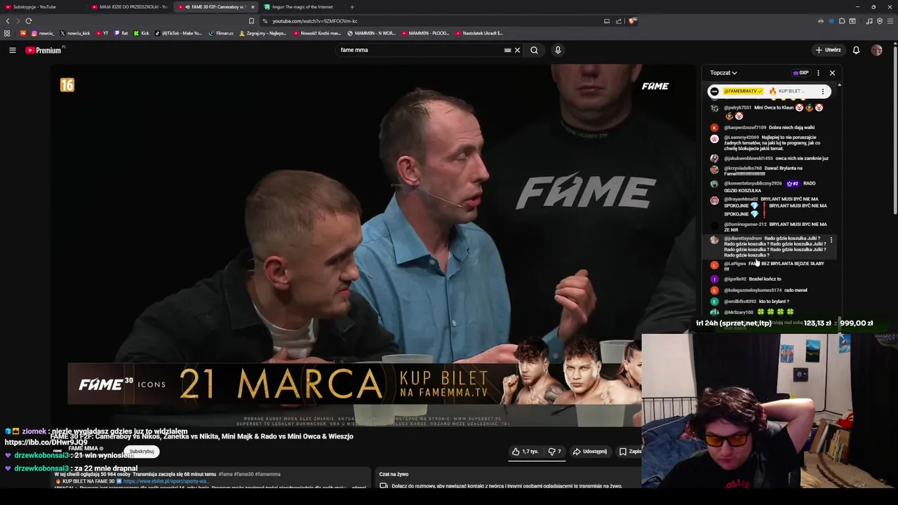Screen dimensions: 898x505
Task: Open the on-screen keyboard in search box
Action: coord(507,50)
